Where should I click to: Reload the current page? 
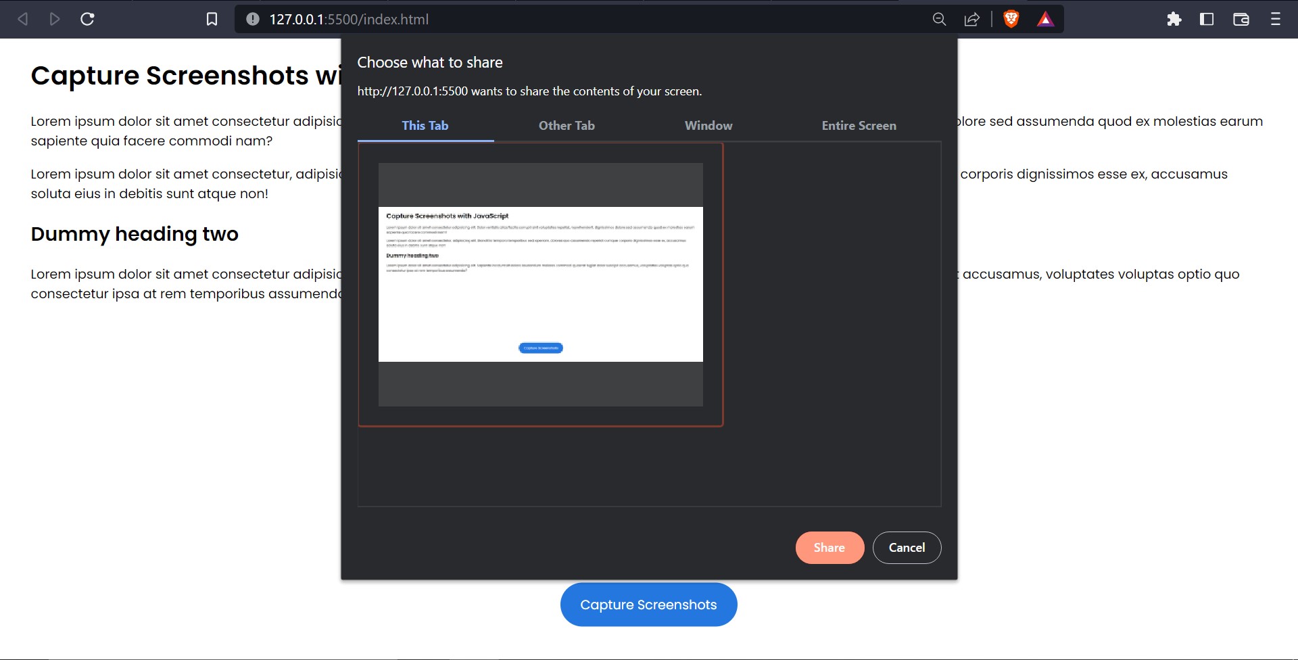pos(87,19)
